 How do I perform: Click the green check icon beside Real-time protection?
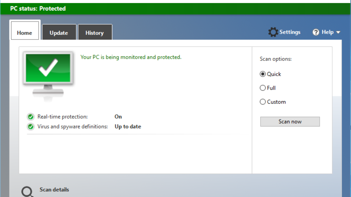[x=30, y=116]
